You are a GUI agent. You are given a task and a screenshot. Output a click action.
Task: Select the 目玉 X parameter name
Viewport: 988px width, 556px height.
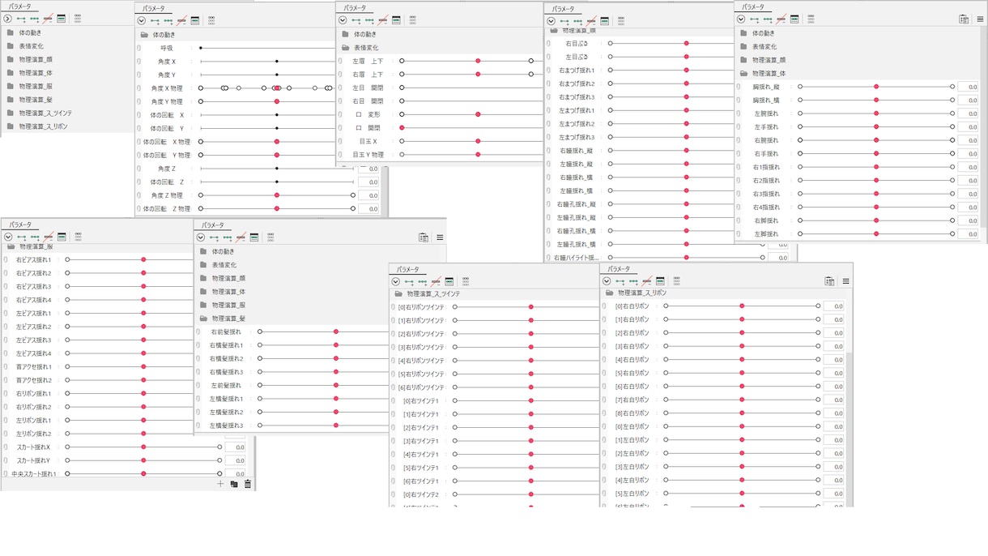[x=368, y=142]
